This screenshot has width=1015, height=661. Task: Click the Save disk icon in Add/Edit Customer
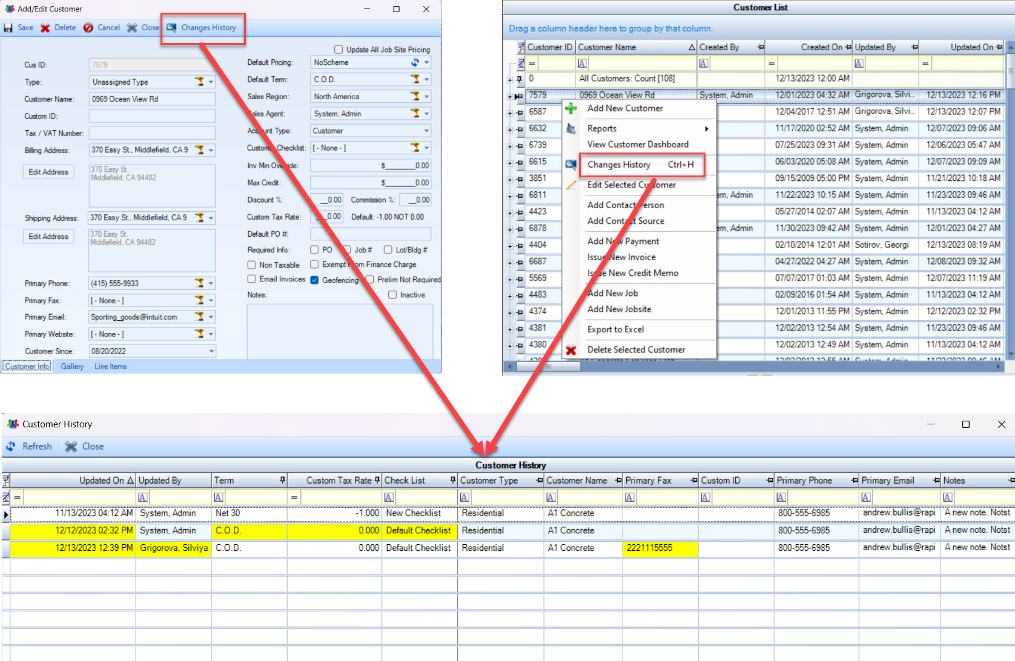point(8,28)
